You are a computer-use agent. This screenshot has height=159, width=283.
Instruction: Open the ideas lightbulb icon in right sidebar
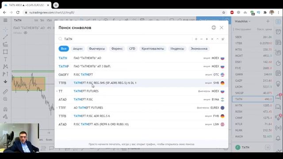(278, 83)
